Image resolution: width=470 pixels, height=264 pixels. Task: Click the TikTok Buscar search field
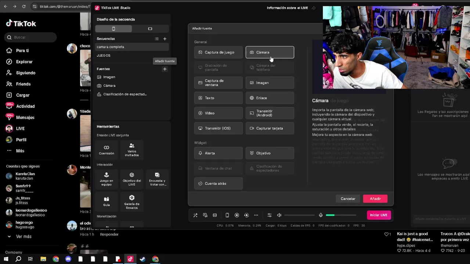click(x=31, y=37)
